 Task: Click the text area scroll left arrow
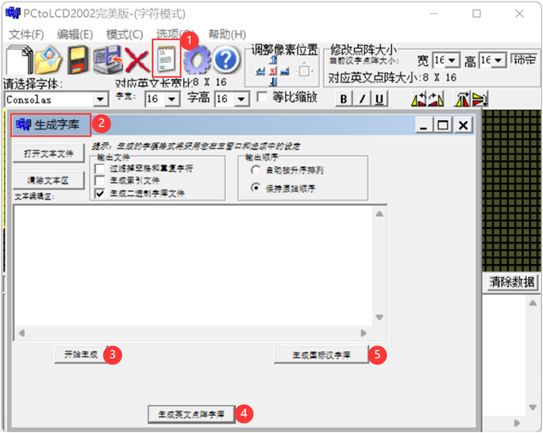(x=21, y=334)
